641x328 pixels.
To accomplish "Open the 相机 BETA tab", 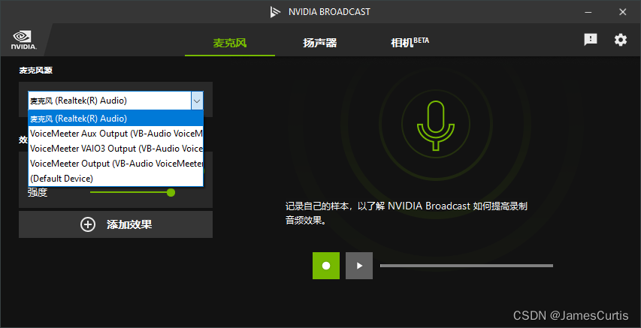I will point(410,43).
